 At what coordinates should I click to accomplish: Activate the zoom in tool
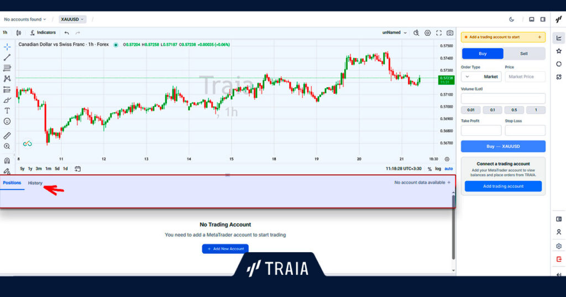coord(7,146)
